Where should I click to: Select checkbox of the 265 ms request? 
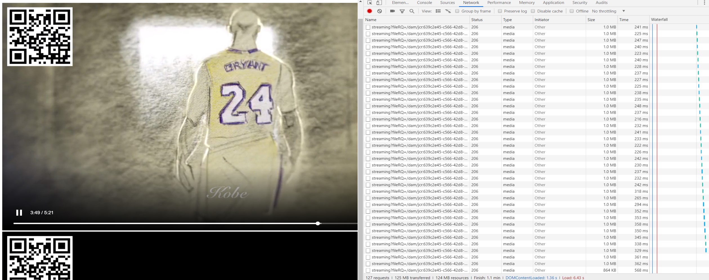[x=368, y=198]
